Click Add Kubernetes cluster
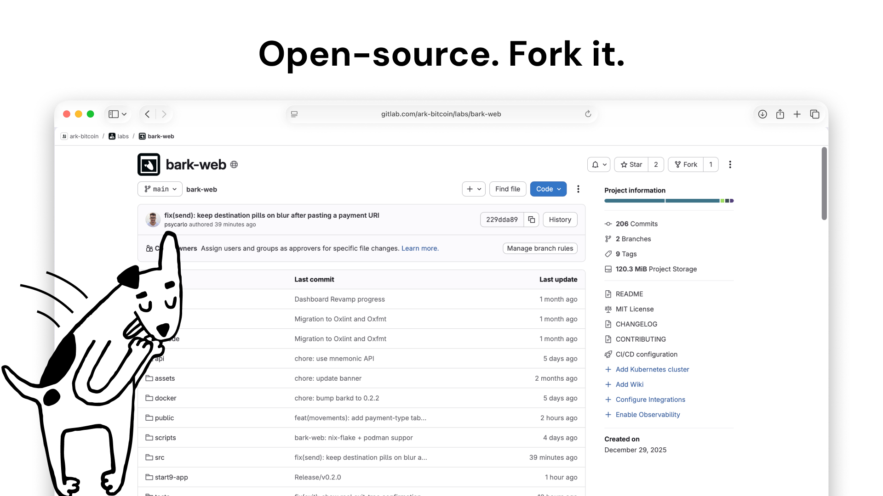The height and width of the screenshot is (496, 883). pos(652,370)
